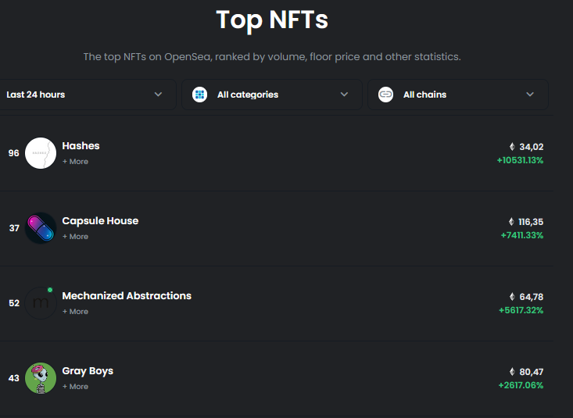The height and width of the screenshot is (418, 573).
Task: Click the top NFTs on OpenSea subtitle text
Action: (272, 57)
